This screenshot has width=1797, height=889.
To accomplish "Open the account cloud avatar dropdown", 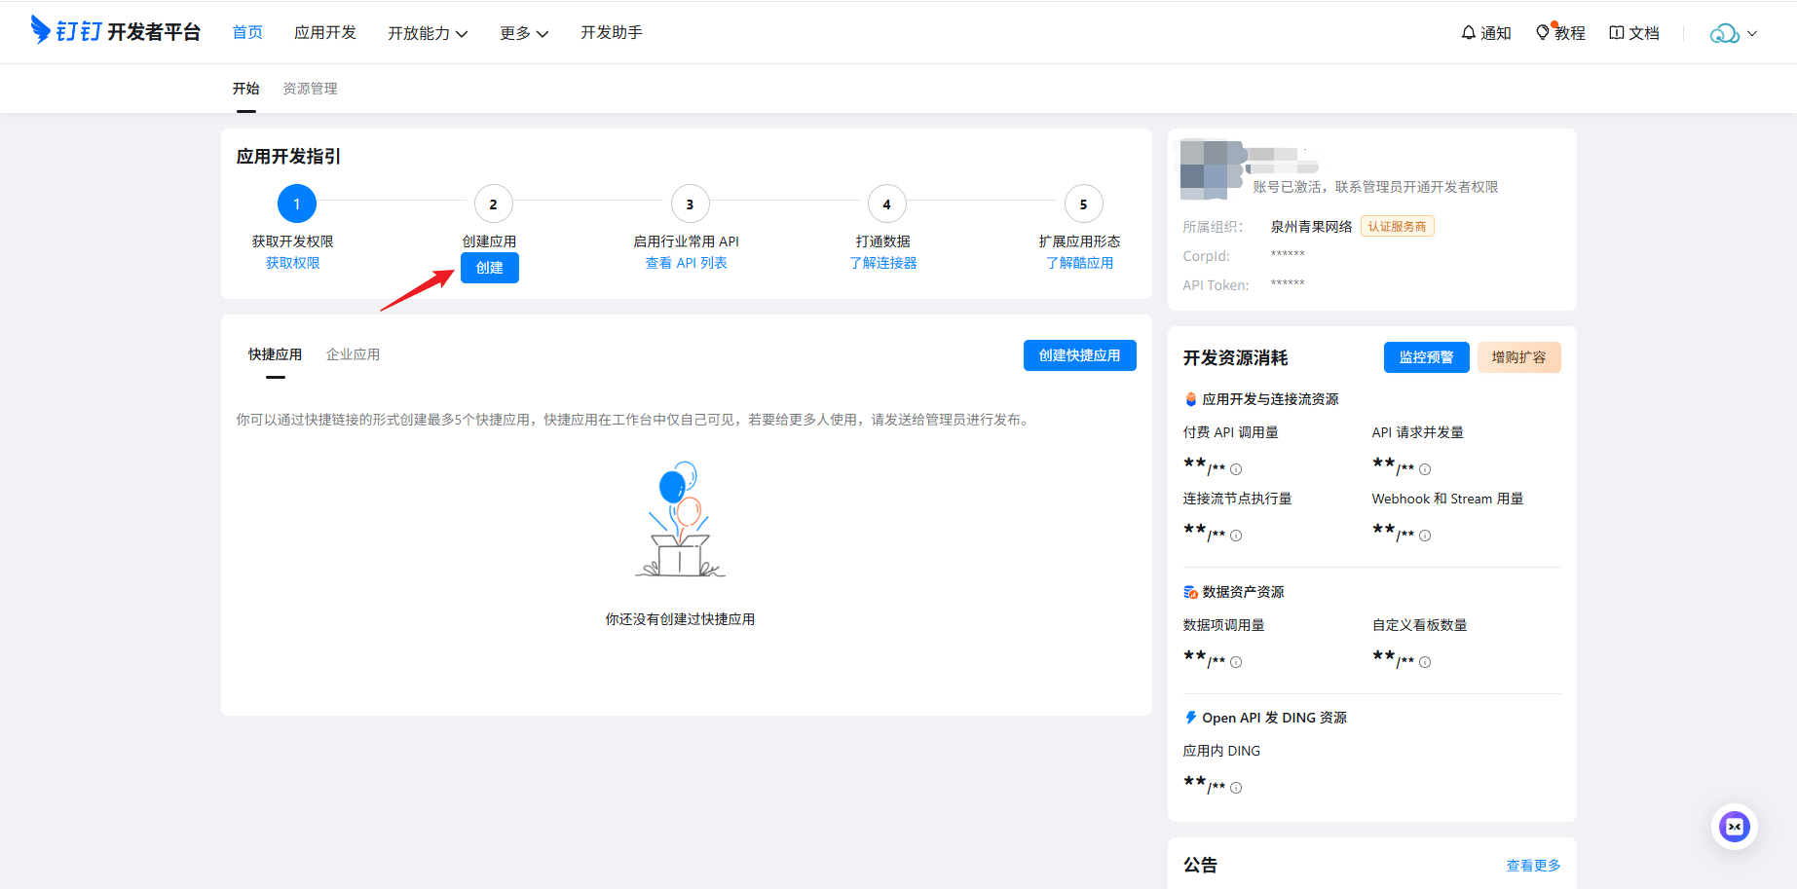I will coord(1734,33).
